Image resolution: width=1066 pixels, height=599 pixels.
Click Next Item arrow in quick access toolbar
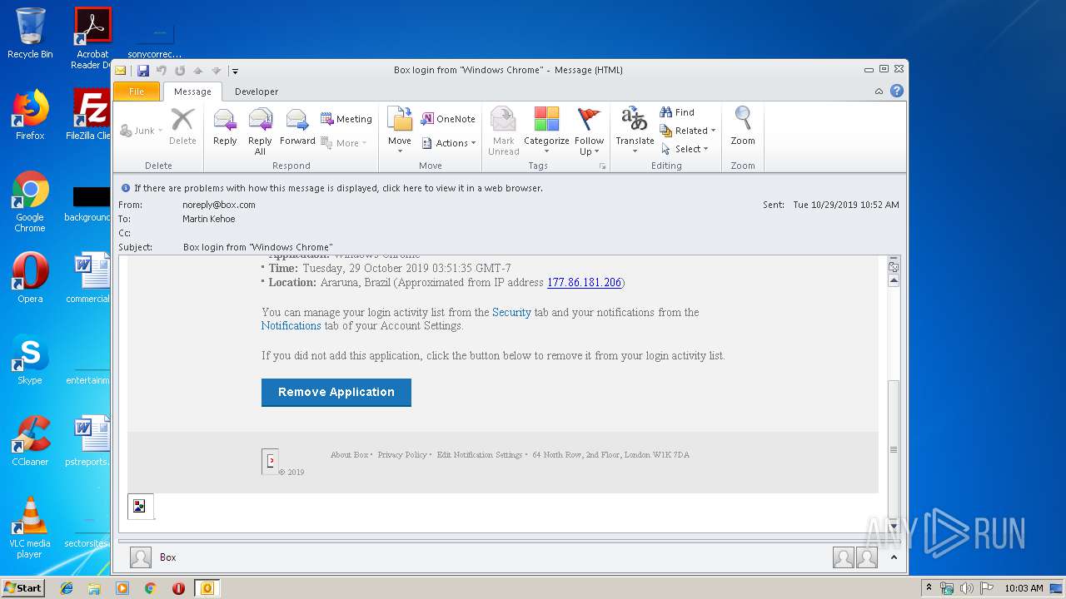(217, 71)
